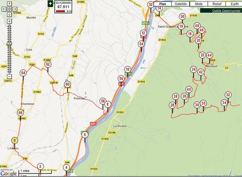Select kilometer marker 16
242x177 pixels.
[x=181, y=27]
